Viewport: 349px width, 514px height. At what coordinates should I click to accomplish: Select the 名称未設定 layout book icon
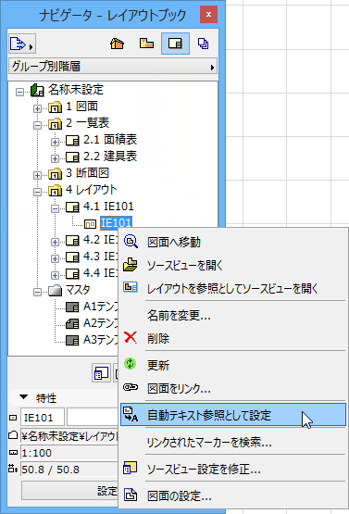(x=37, y=90)
